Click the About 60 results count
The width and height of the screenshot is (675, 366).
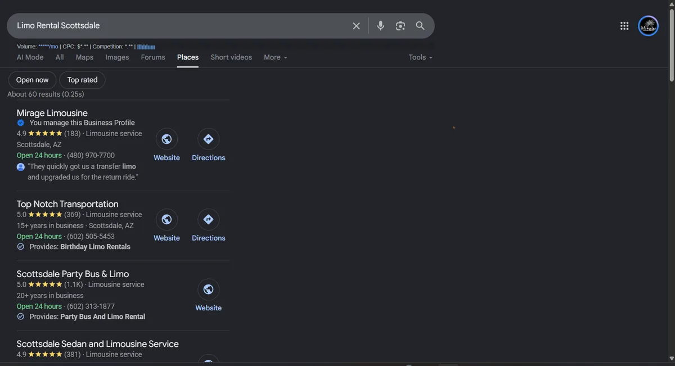tap(46, 94)
